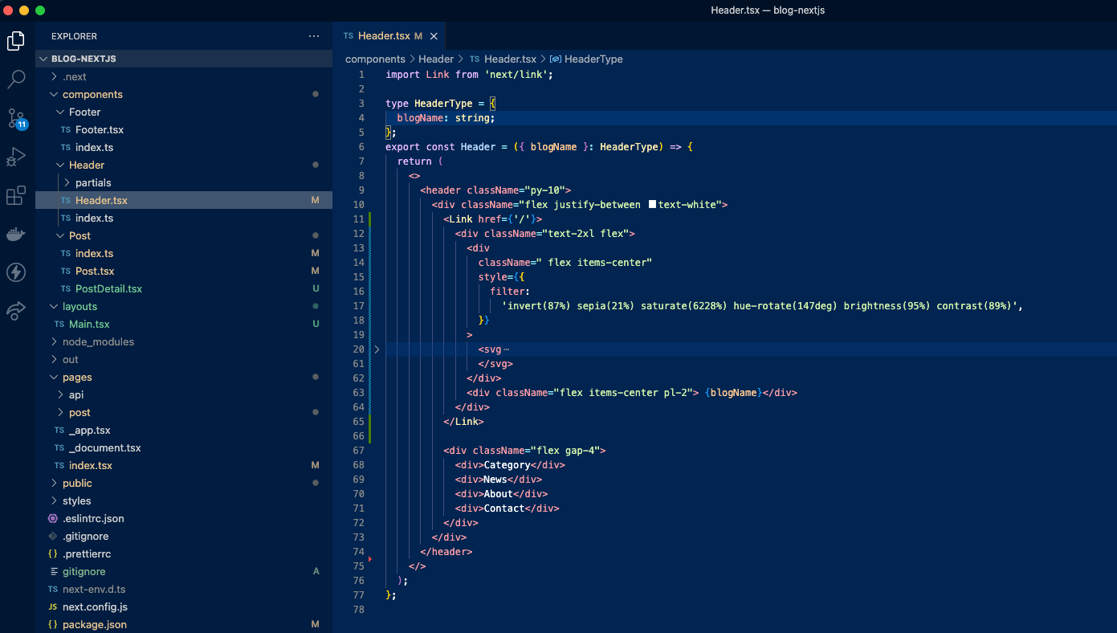Open the Docker panel from the Activity Bar

tap(16, 234)
